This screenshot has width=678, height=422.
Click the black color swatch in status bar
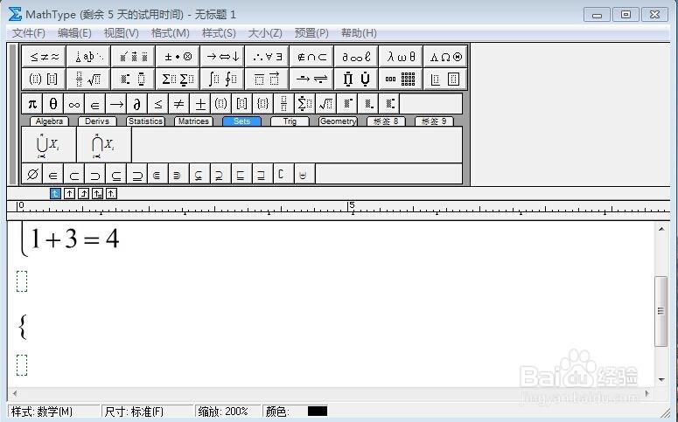318,411
